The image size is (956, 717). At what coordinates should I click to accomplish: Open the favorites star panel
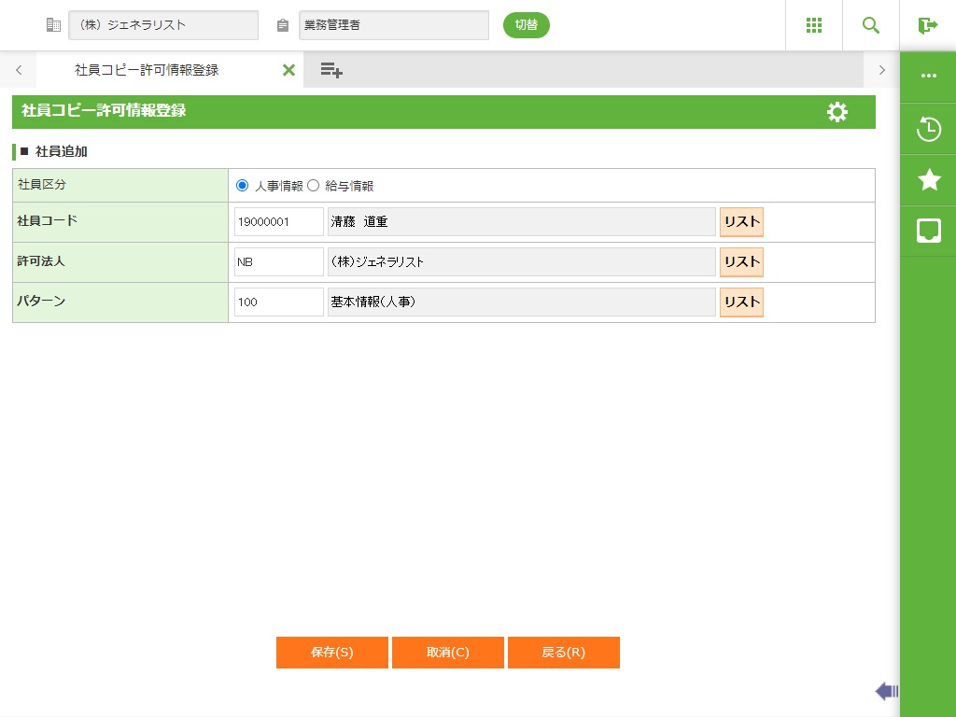pyautogui.click(x=929, y=180)
